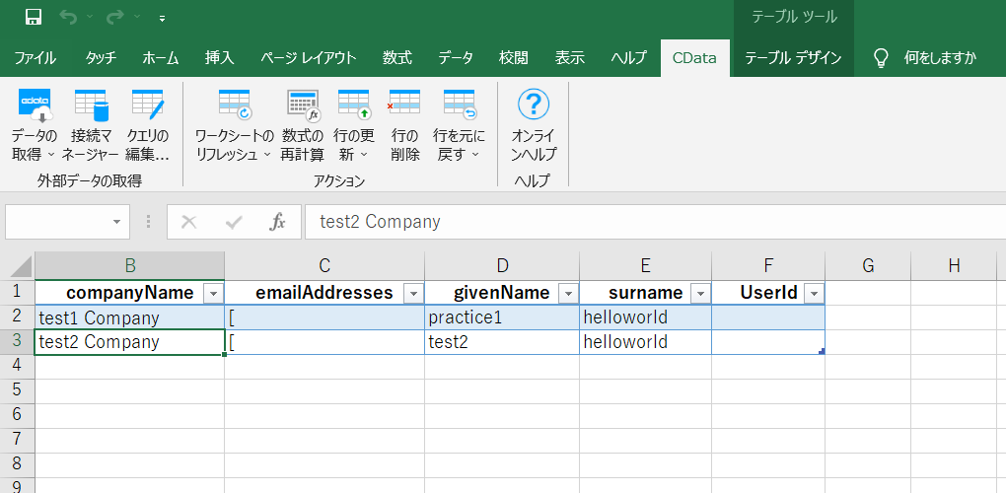
Task: Click the Get Data (データの取得) icon
Action: (34, 106)
